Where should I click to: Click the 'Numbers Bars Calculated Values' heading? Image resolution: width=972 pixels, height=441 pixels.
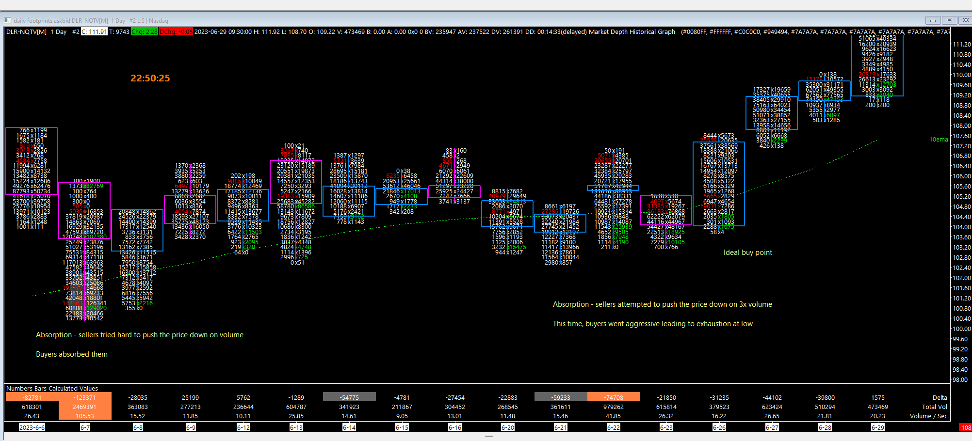click(x=52, y=388)
